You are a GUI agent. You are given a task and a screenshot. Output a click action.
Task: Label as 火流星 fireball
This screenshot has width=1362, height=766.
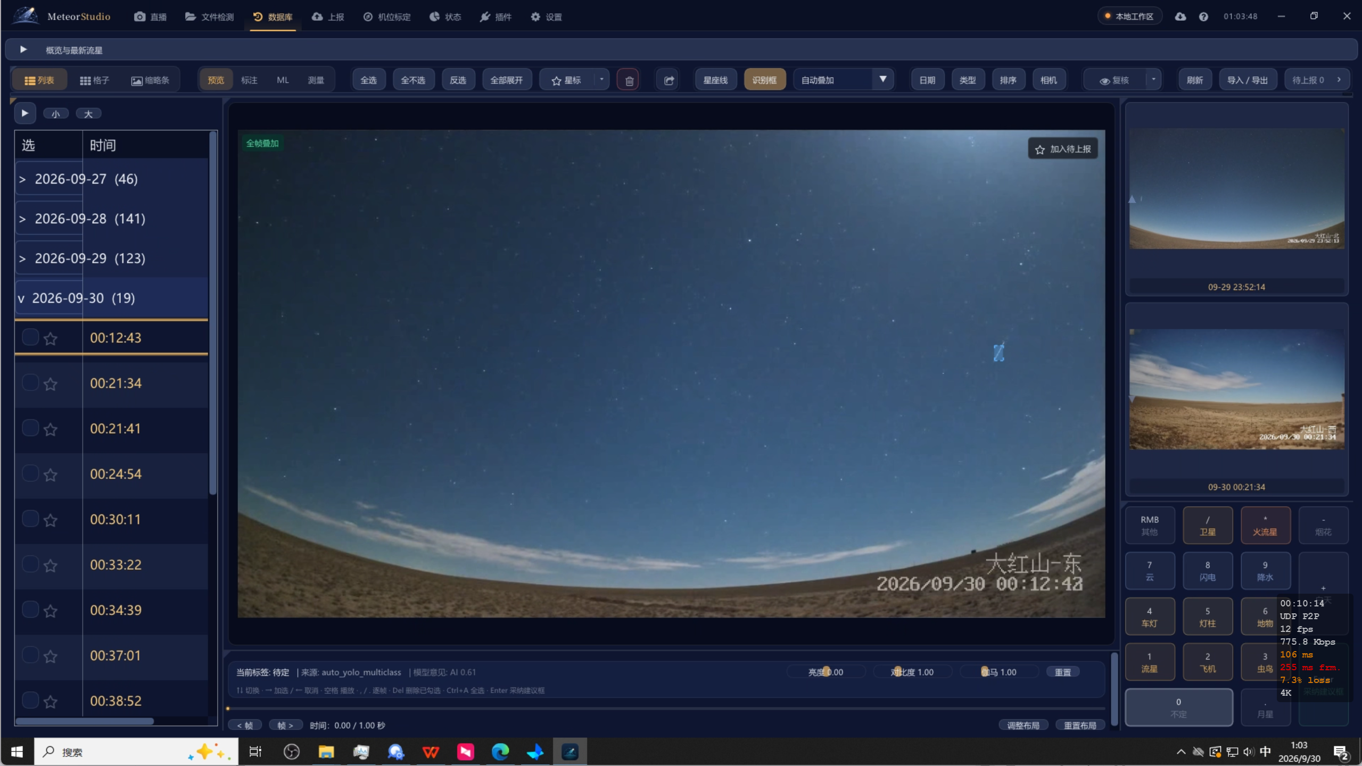pyautogui.click(x=1265, y=525)
